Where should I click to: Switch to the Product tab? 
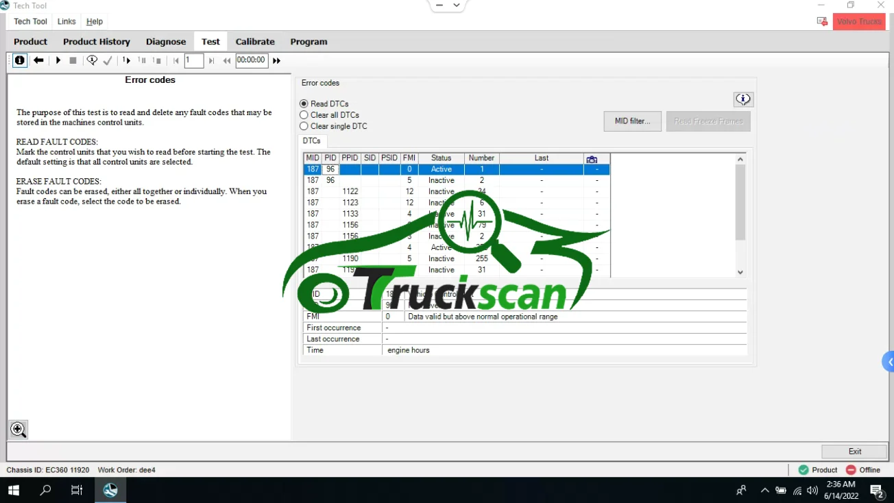31,42
